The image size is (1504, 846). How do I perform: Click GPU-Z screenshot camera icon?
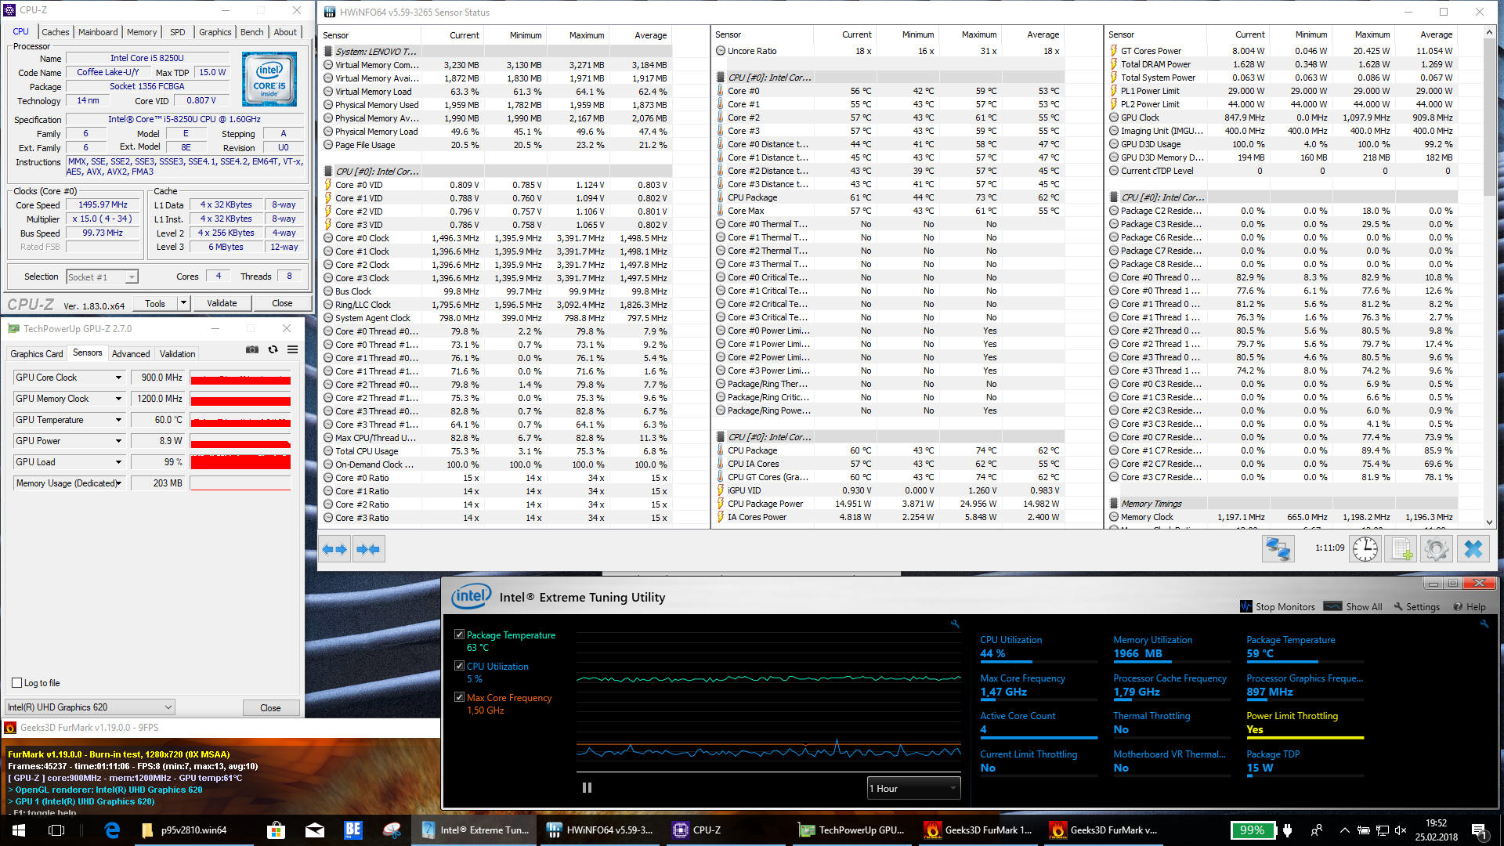pos(252,350)
